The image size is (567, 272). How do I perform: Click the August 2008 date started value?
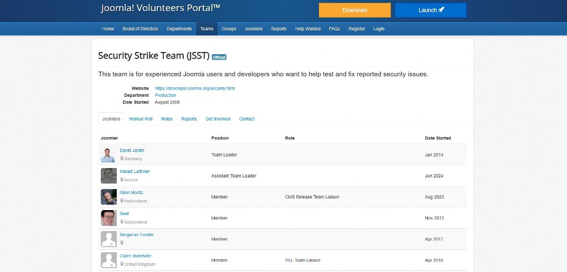click(167, 102)
